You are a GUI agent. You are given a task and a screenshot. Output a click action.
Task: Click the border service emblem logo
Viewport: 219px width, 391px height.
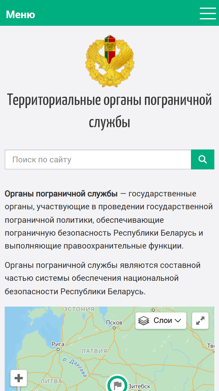[109, 61]
